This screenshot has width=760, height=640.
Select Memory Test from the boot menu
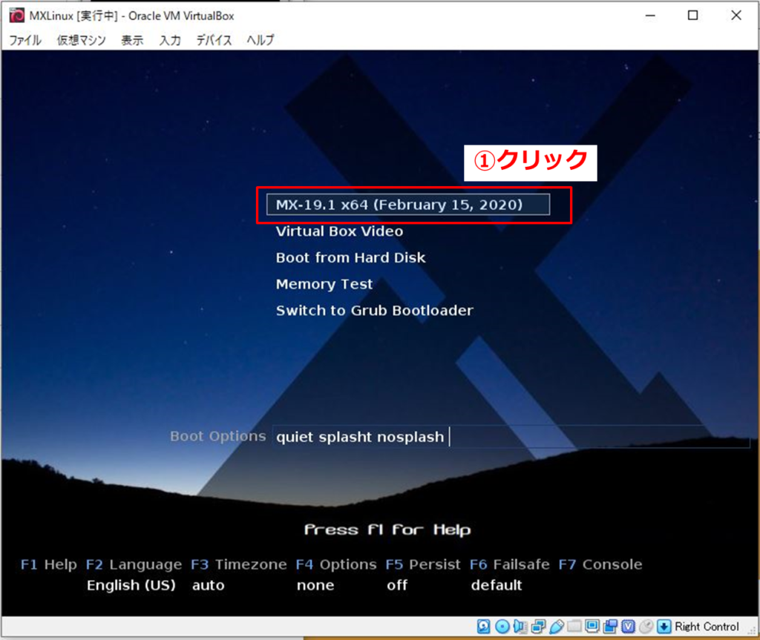point(324,284)
